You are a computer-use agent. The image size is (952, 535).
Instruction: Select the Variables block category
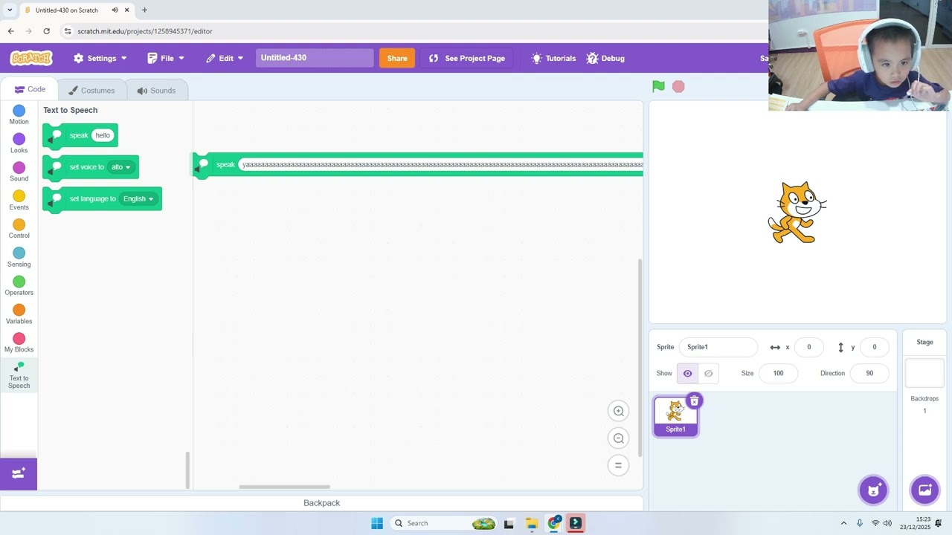[x=19, y=314]
